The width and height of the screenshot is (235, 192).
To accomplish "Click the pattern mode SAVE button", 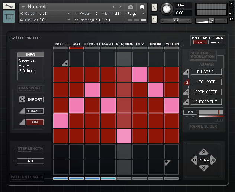I will click(x=215, y=42).
